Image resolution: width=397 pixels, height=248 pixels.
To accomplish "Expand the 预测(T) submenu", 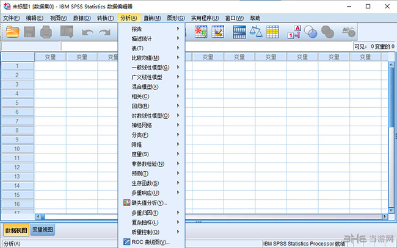I will coord(151,174).
